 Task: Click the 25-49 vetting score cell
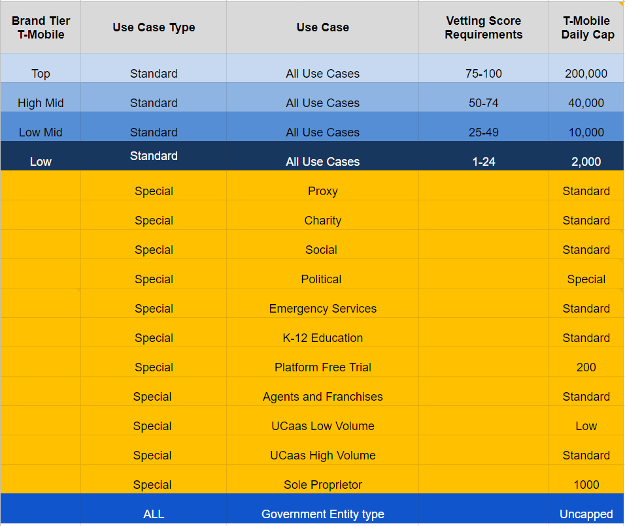click(484, 127)
